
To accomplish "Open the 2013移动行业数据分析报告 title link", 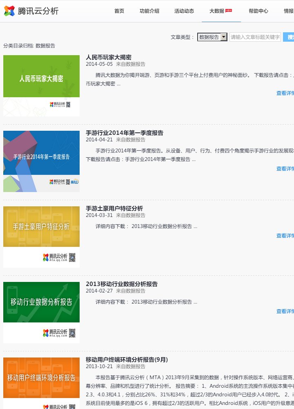I will [x=122, y=284].
